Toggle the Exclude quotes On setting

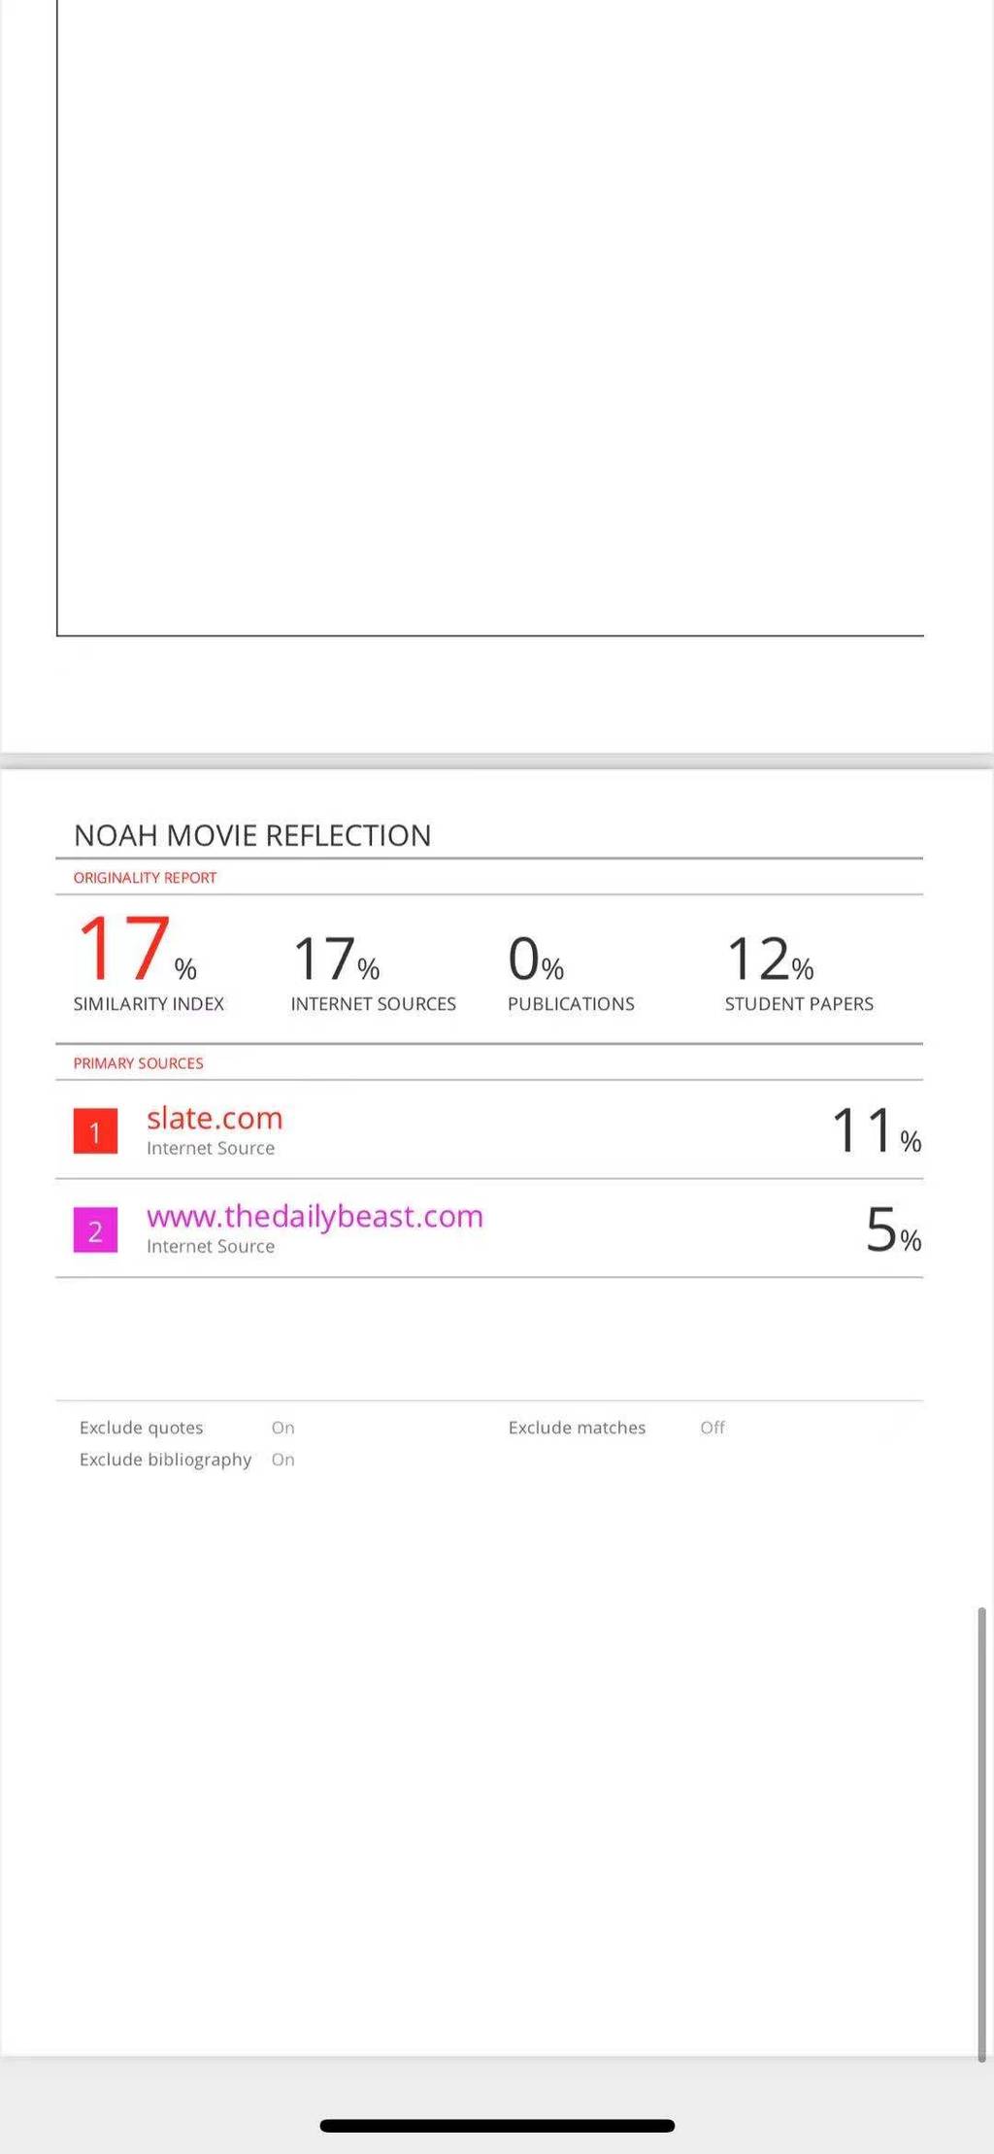tap(282, 1428)
